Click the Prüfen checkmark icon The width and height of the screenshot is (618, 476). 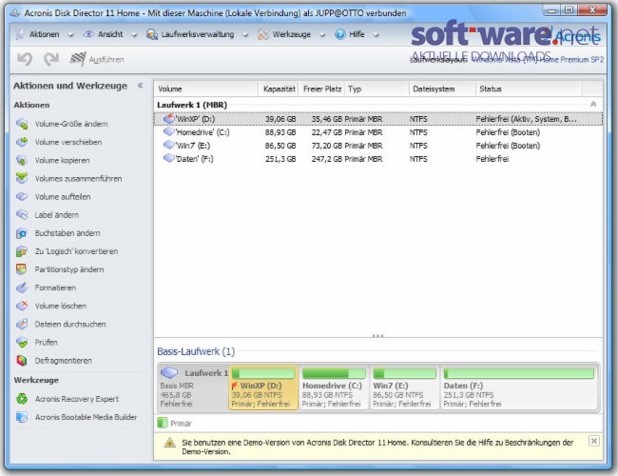22,342
